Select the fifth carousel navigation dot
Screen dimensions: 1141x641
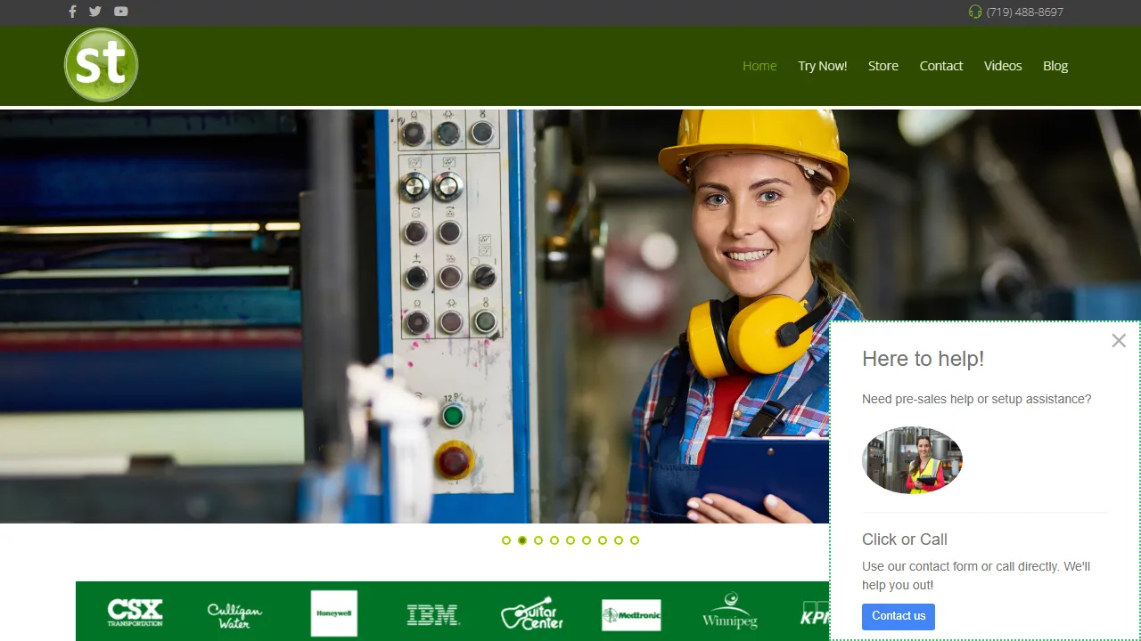coord(570,540)
